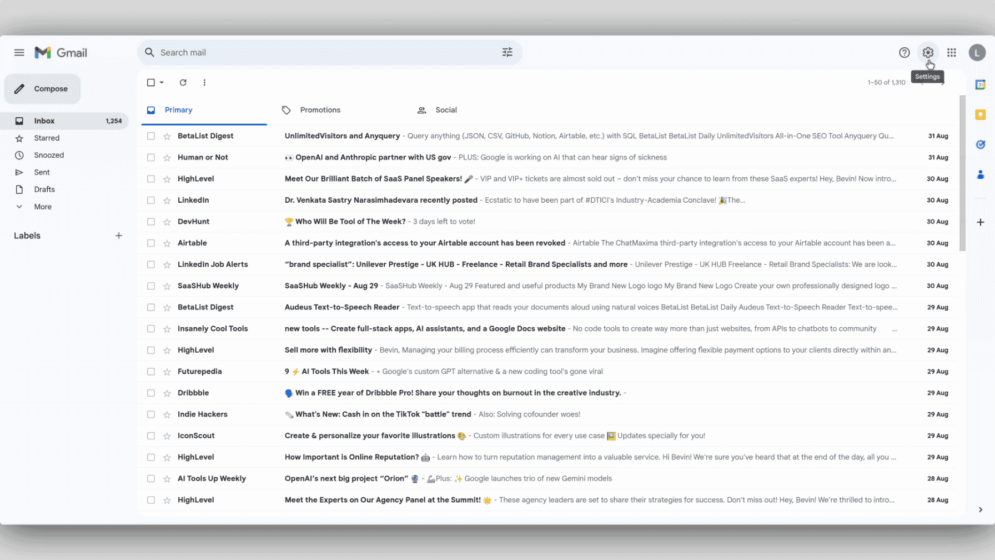995x560 pixels.
Task: Open the Sent folder
Action: tap(64, 173)
